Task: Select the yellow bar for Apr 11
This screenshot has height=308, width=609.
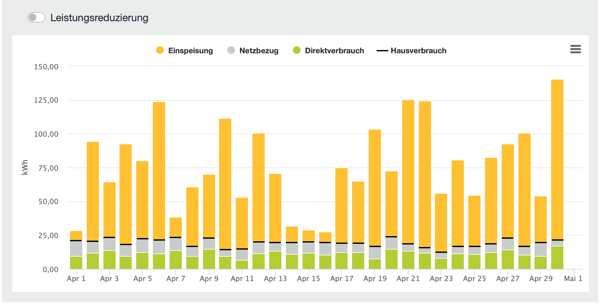Action: [x=242, y=223]
